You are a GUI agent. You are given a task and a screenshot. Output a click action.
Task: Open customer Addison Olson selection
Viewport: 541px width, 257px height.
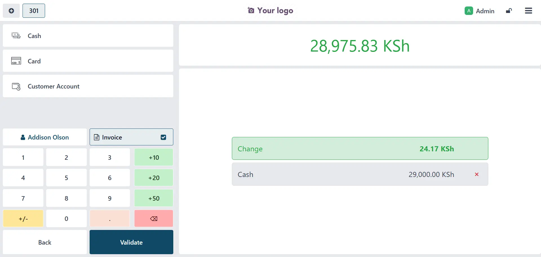(45, 137)
